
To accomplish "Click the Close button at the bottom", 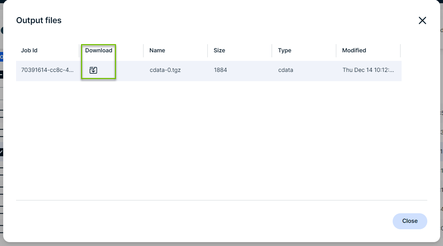I will tap(409, 221).
